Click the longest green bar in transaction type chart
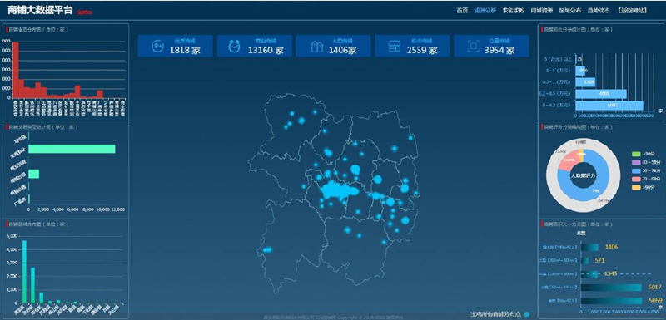This screenshot has width=666, height=320. point(72,149)
